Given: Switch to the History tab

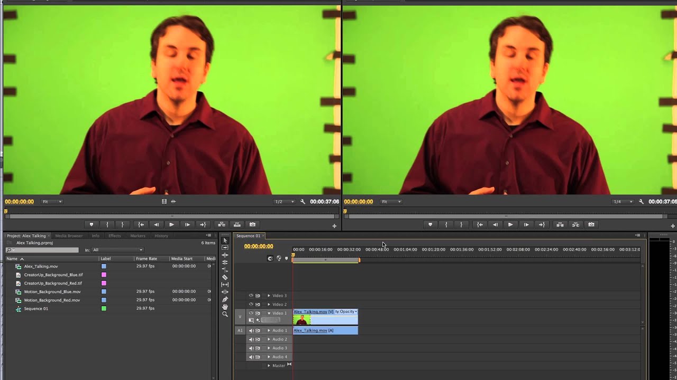Looking at the screenshot, I should click(x=161, y=236).
